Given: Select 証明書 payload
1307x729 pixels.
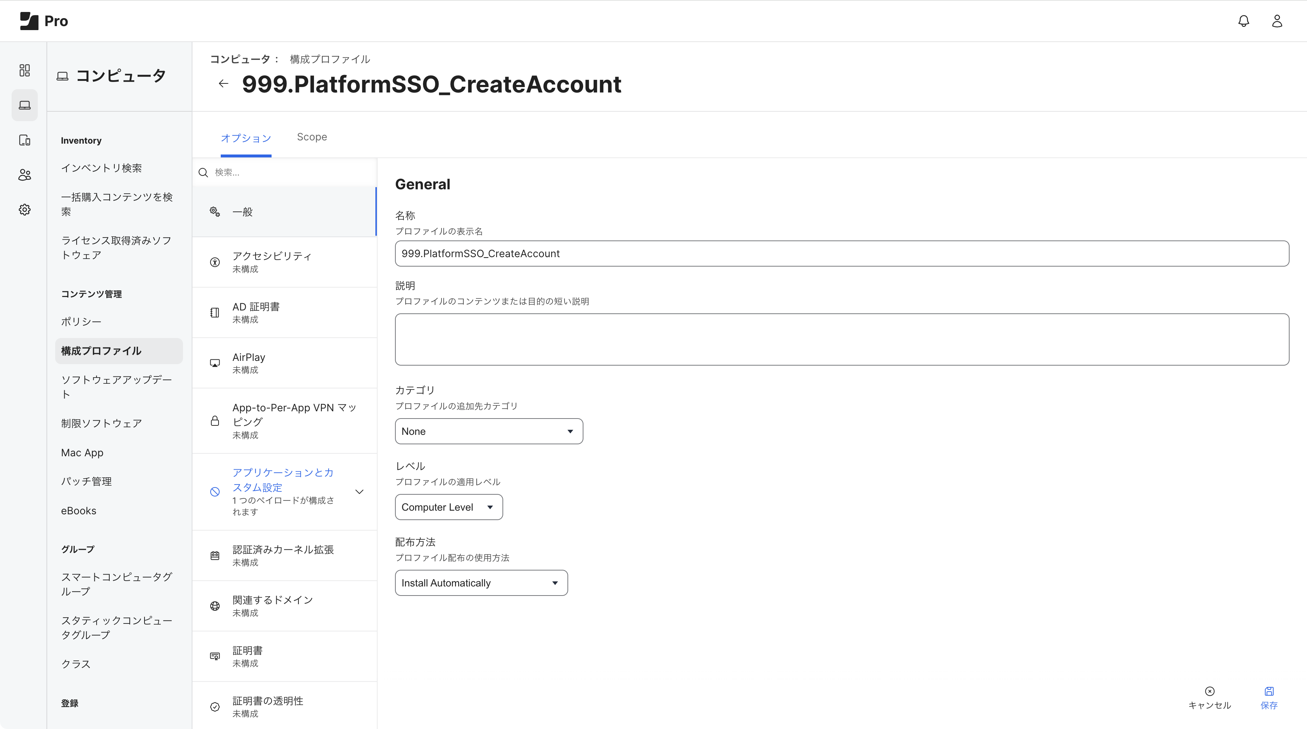Looking at the screenshot, I should pyautogui.click(x=284, y=656).
